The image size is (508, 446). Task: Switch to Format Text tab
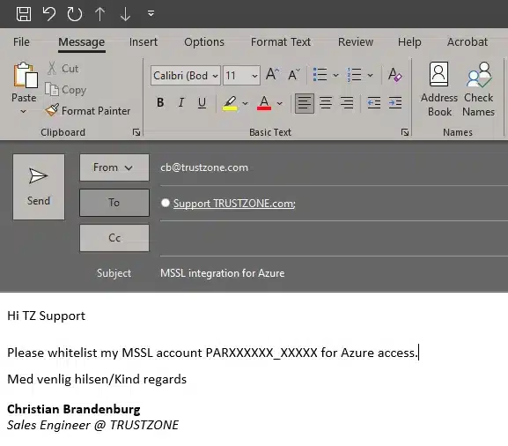(281, 41)
